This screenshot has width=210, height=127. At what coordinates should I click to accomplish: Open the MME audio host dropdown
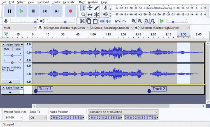point(20,28)
